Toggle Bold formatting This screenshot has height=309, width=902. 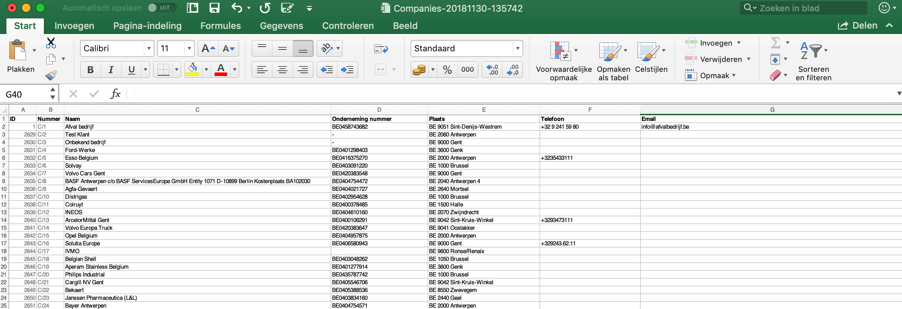click(91, 70)
